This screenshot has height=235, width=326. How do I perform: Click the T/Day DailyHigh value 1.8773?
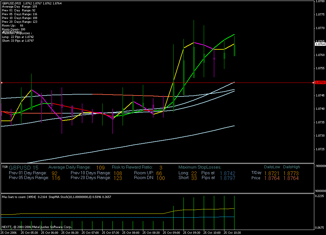point(291,173)
